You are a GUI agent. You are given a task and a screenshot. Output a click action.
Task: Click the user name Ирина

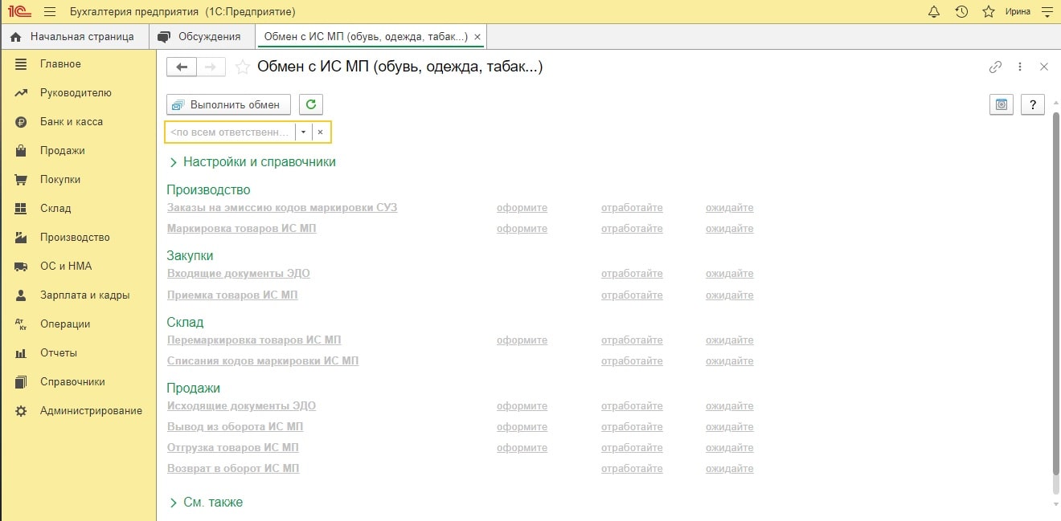pyautogui.click(x=1018, y=12)
